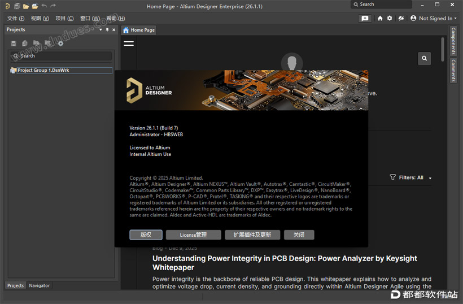Click the Open folder icon in Projects panel

click(36, 44)
